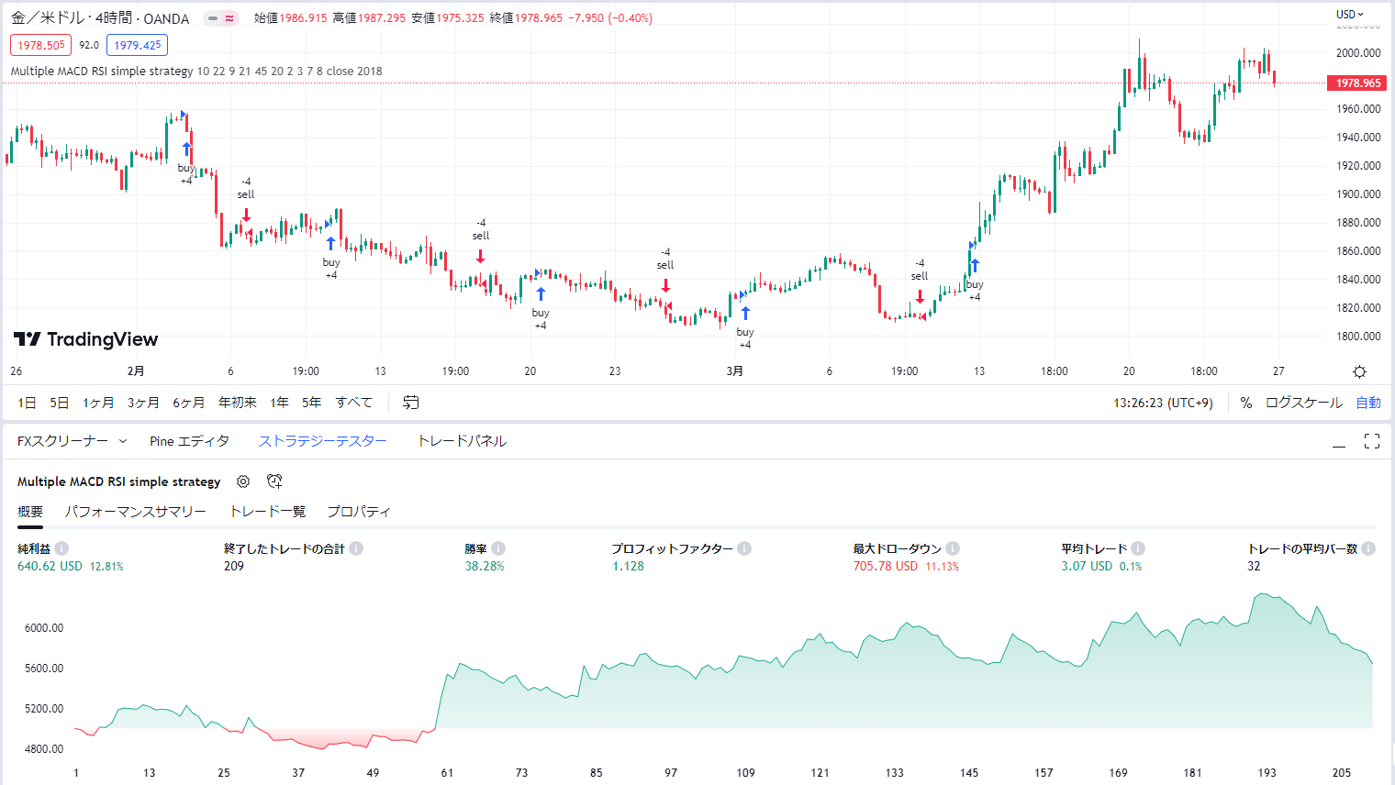The width and height of the screenshot is (1395, 785).
Task: Toggle ログスケール log scale
Action: (1303, 403)
